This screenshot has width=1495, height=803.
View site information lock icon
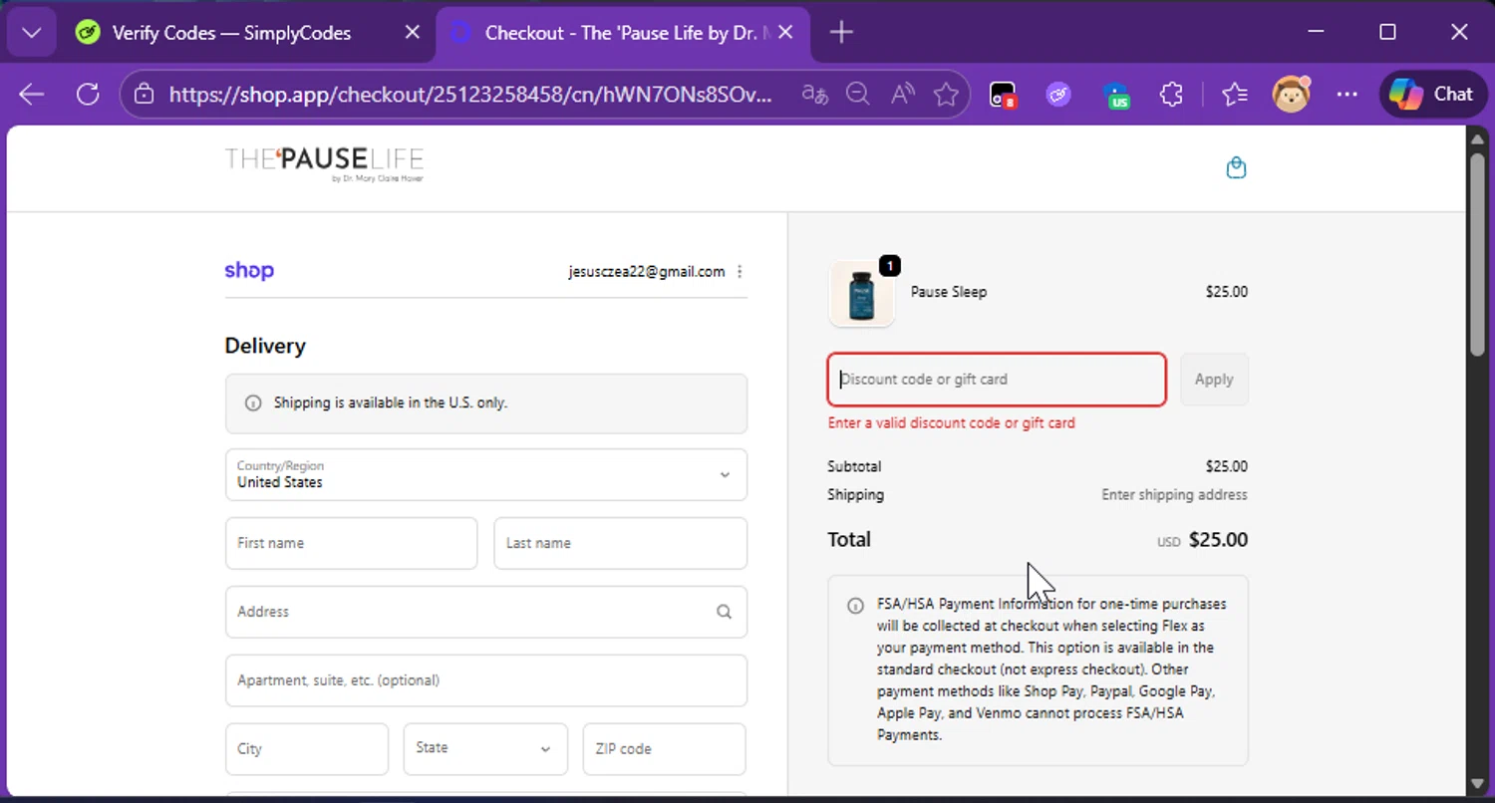tap(144, 95)
